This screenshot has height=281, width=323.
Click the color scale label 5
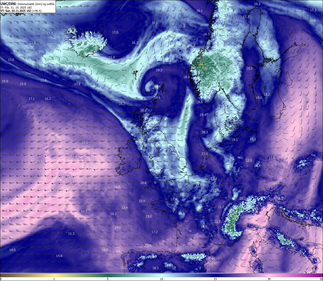(x=108, y=279)
